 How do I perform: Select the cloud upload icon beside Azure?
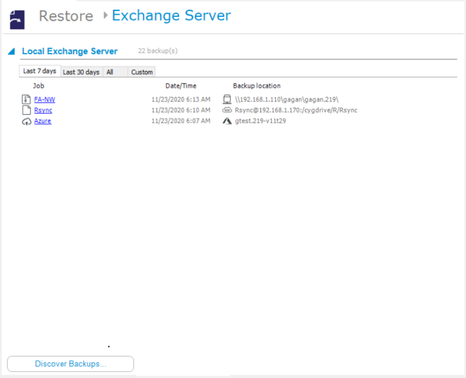26,121
